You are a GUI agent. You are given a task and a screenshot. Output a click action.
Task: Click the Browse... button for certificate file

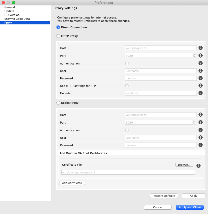[184, 165]
